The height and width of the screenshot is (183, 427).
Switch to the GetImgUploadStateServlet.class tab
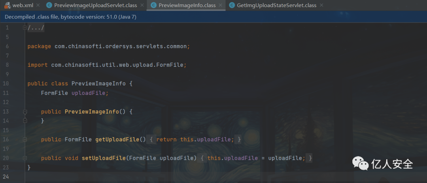coord(276,6)
